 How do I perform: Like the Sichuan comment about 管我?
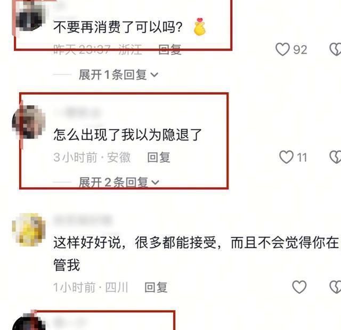coord(299,287)
